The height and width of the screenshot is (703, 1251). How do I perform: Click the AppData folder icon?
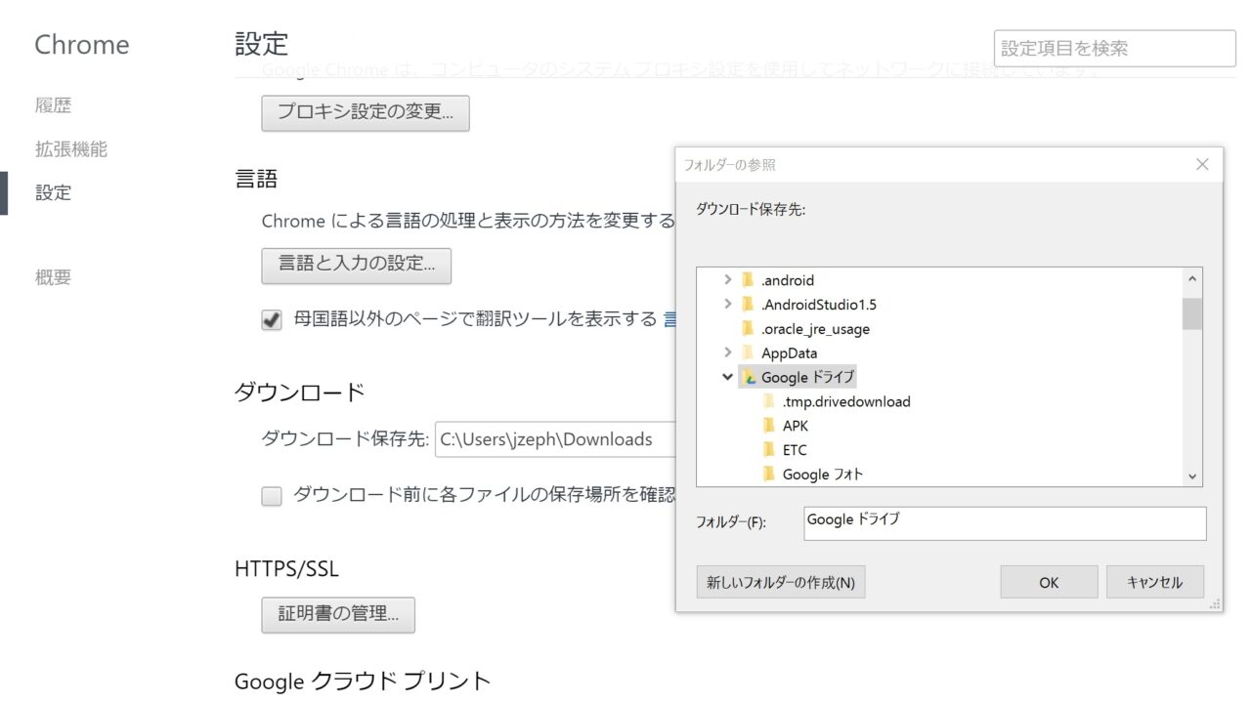pyautogui.click(x=749, y=353)
